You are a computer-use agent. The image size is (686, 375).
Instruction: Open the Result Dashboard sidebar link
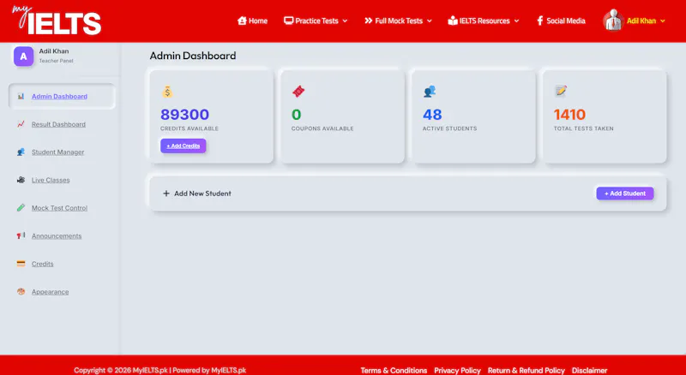(58, 124)
